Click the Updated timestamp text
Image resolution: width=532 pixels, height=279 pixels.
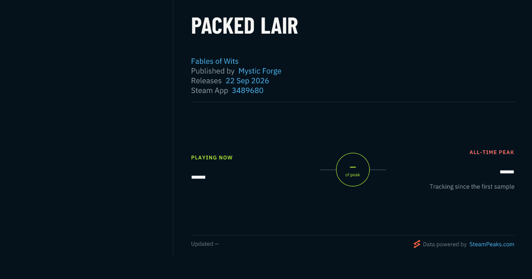pos(205,244)
